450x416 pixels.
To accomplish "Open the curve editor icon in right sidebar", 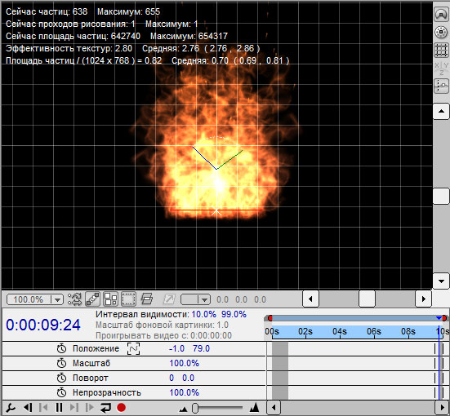I will coord(441,86).
